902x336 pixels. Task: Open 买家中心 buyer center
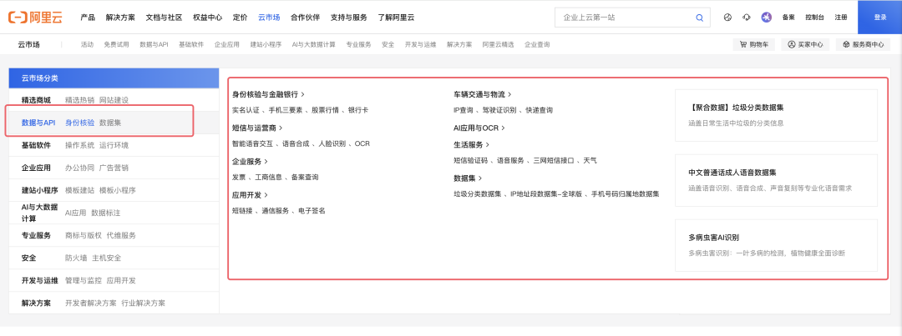tap(805, 44)
